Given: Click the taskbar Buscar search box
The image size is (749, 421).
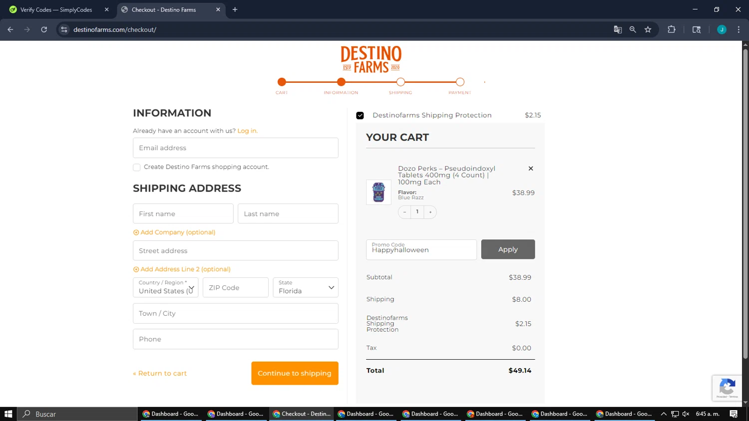Looking at the screenshot, I should pos(77,414).
